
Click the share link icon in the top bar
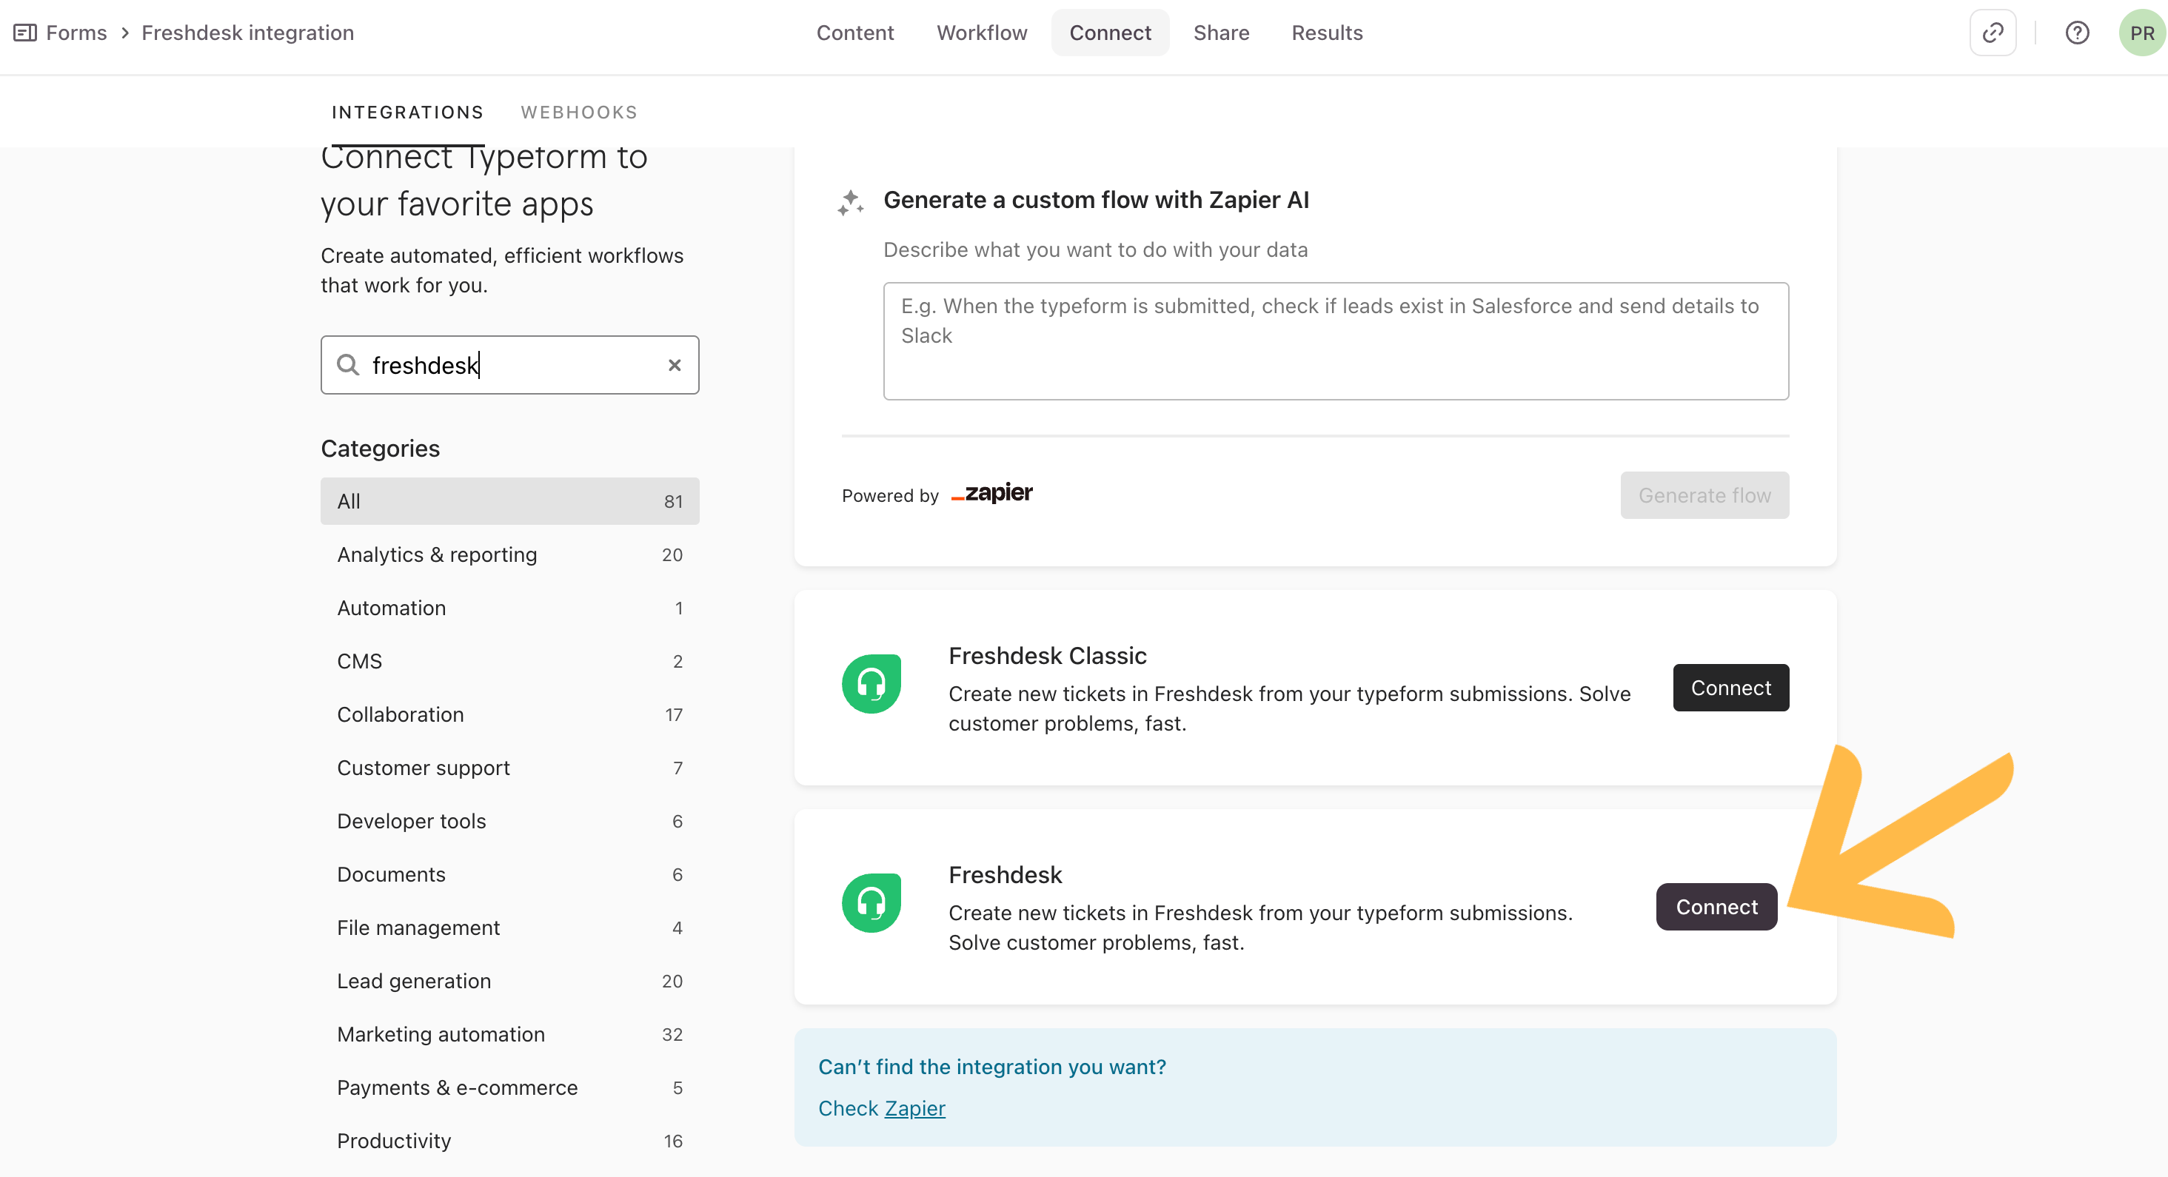pos(1993,32)
